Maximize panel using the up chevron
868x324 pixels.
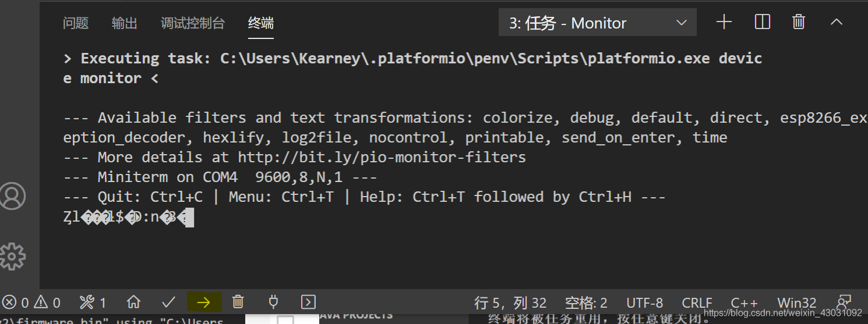tap(837, 22)
